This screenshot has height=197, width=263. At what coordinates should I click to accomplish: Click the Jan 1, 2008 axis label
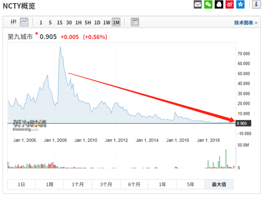55,140
